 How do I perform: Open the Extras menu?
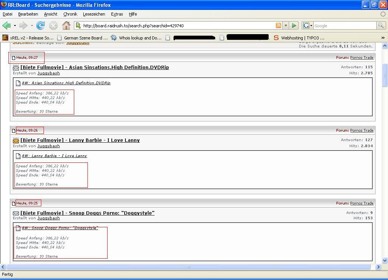click(117, 14)
